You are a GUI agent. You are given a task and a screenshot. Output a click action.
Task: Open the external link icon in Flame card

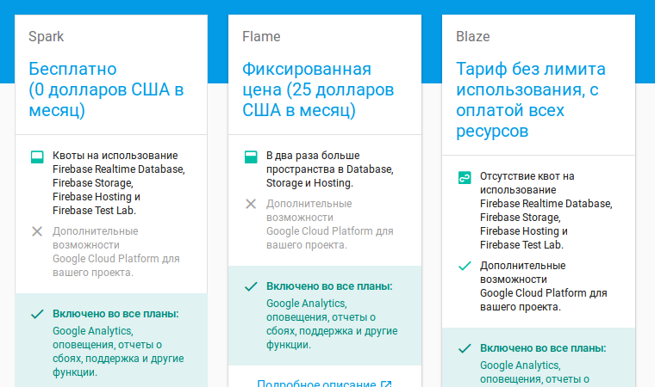coord(386,384)
